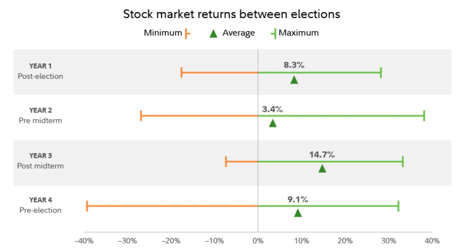
Task: Click the Year 4 orange minimum end cap
Action: tap(87, 206)
